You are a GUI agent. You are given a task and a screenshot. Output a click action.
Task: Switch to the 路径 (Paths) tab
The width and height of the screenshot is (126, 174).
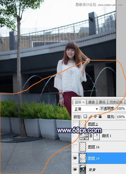pyautogui.click(x=102, y=102)
